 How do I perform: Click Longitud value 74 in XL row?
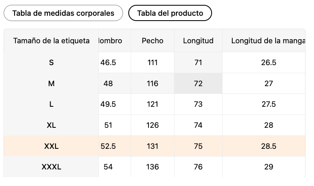click(198, 125)
